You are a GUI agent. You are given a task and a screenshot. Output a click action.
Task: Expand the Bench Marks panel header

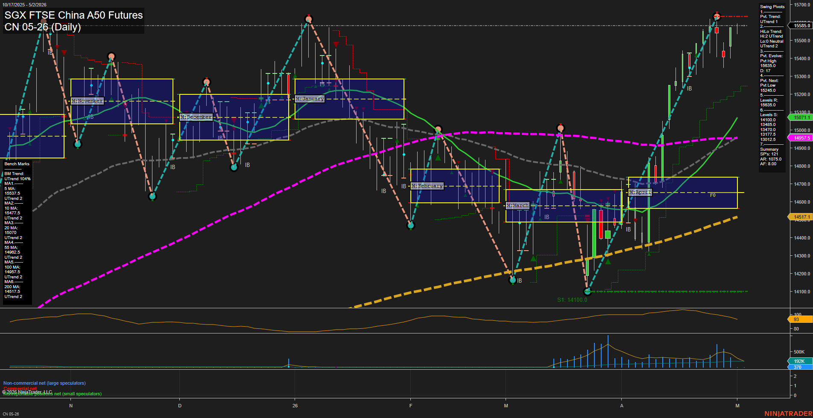(x=16, y=164)
